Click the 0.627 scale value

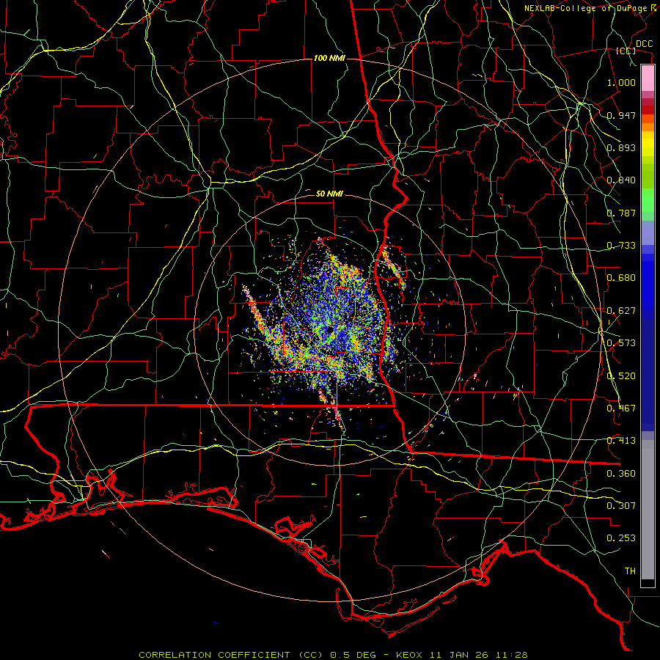(621, 310)
